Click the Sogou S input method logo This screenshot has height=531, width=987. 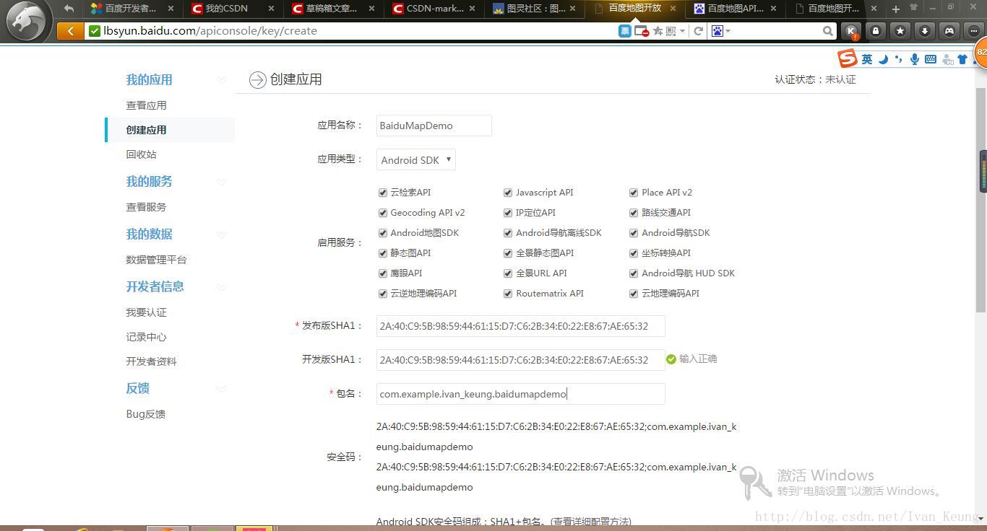(848, 58)
